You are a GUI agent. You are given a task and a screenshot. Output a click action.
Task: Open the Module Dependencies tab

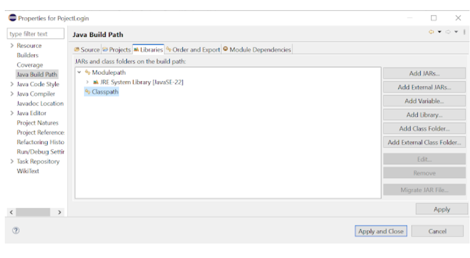[257, 49]
